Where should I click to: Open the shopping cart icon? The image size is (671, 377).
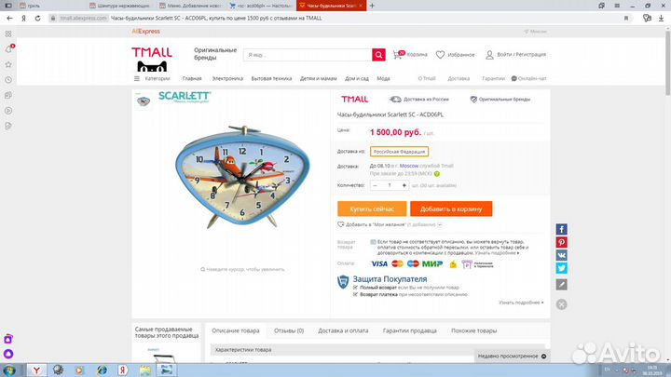tap(398, 55)
